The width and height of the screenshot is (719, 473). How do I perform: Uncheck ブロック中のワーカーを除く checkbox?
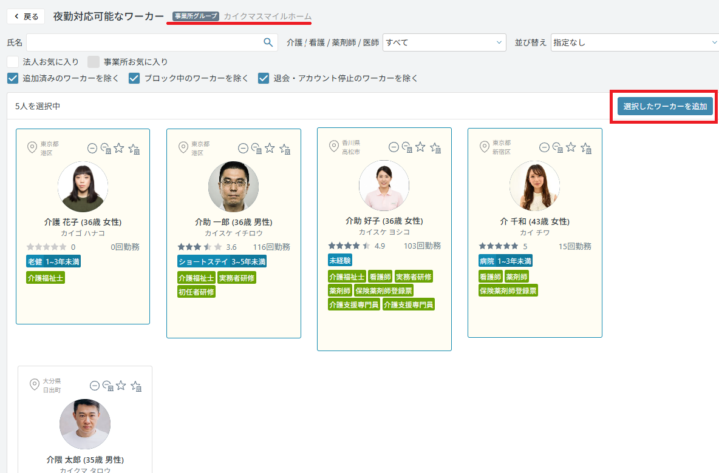(x=134, y=78)
